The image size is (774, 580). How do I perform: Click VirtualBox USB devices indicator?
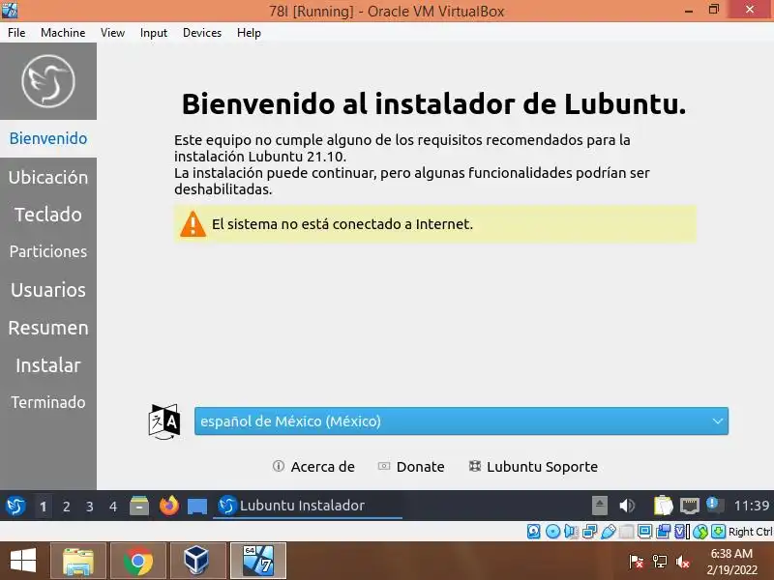[x=609, y=532]
